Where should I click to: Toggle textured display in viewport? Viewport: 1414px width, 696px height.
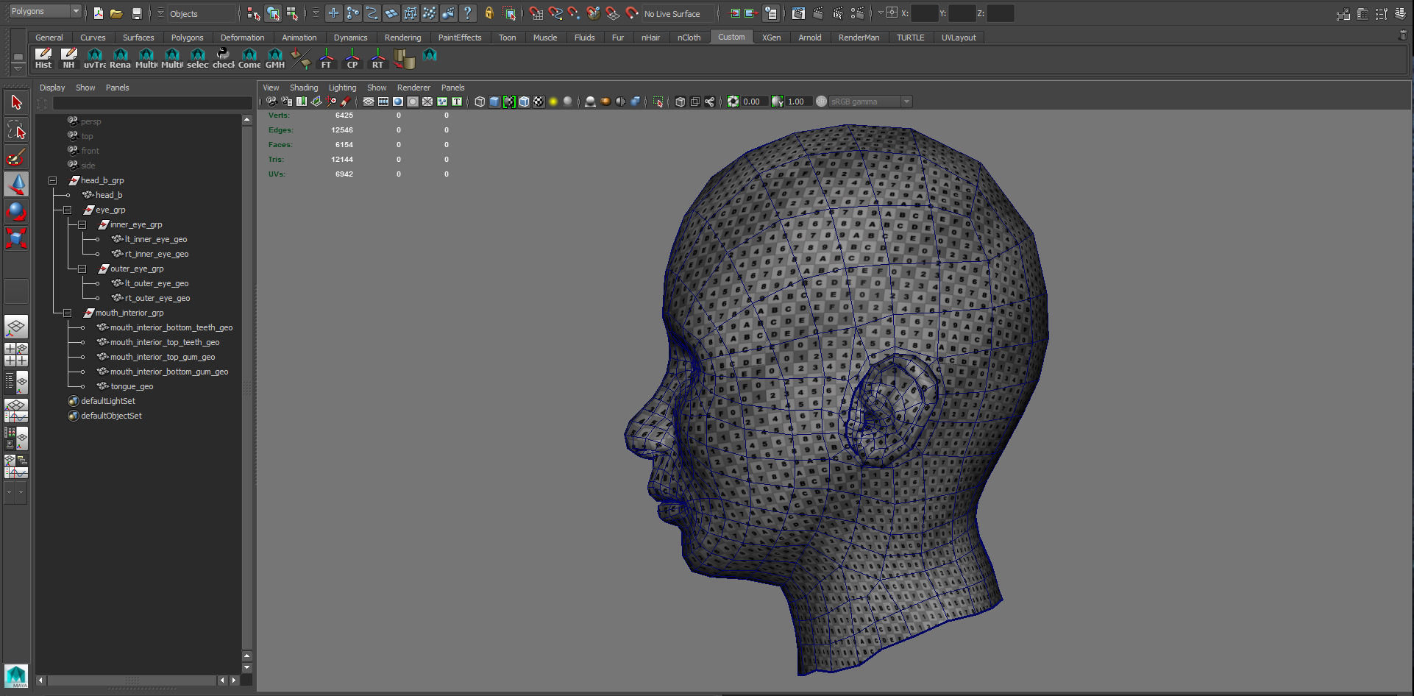[x=539, y=102]
